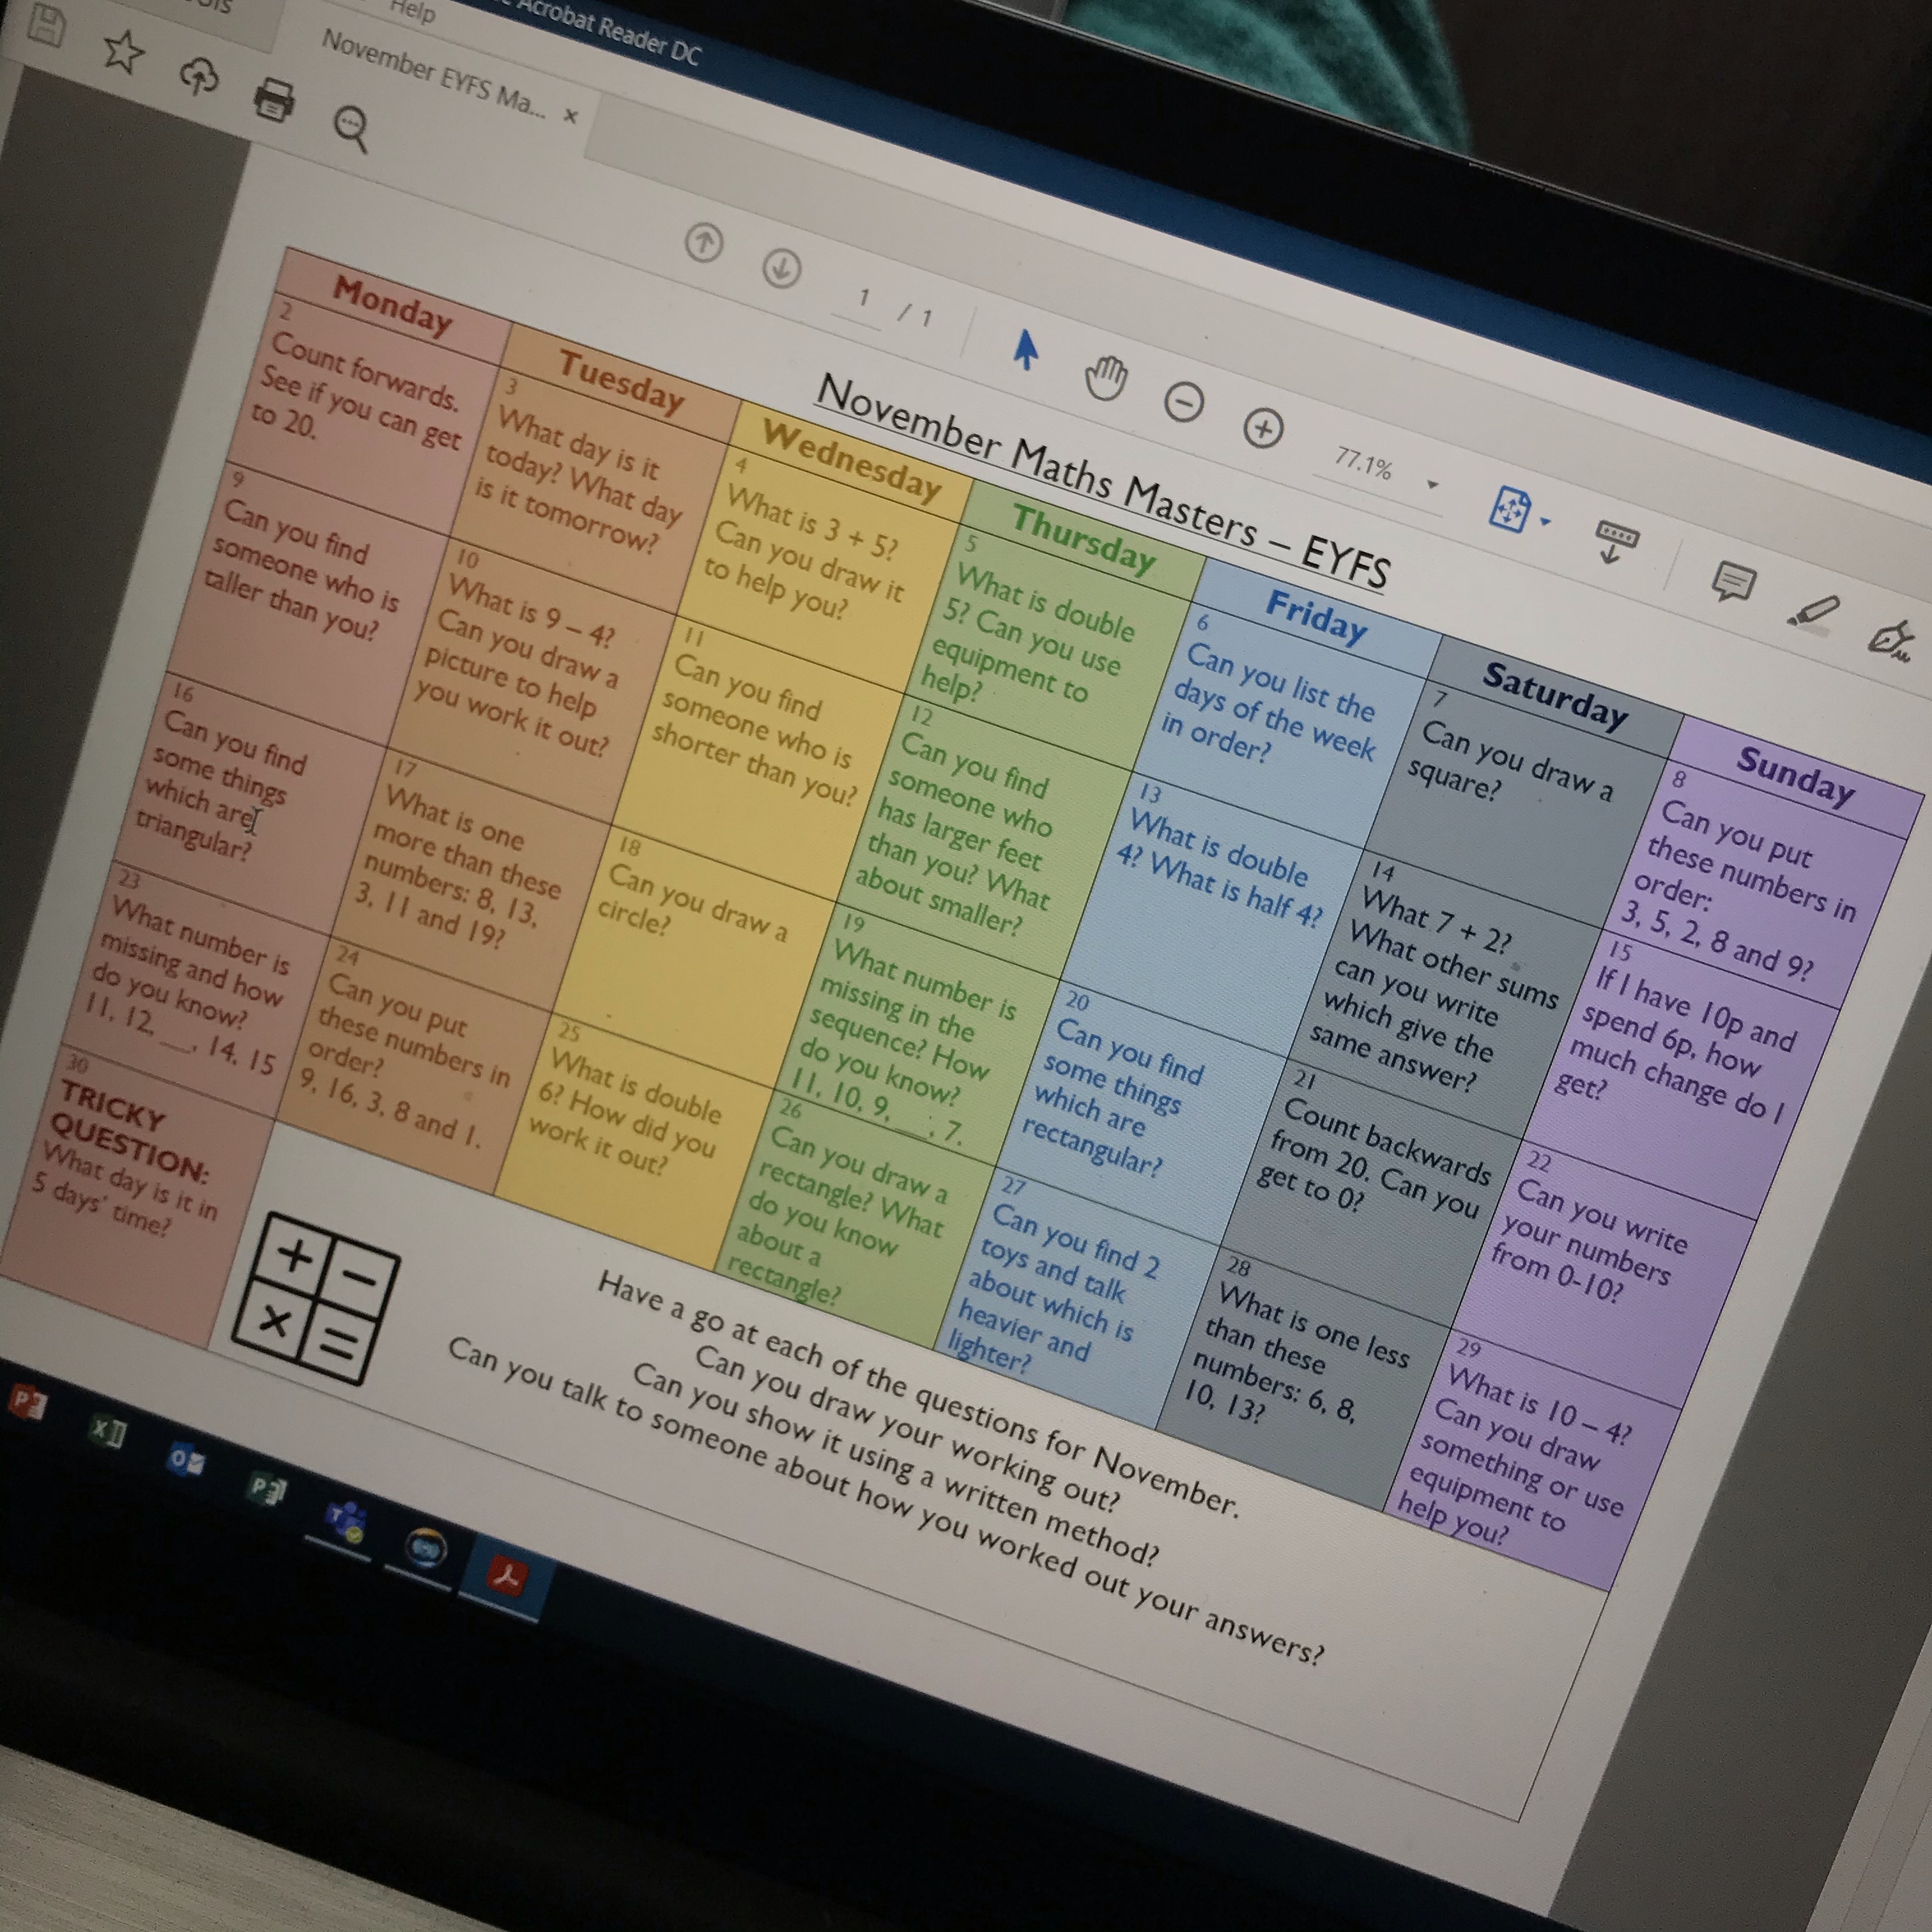Image resolution: width=1932 pixels, height=1932 pixels.
Task: Zoom out with the minus button
Action: [x=1184, y=403]
